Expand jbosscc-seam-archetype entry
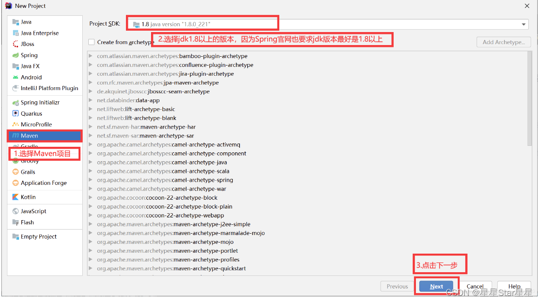 pyautogui.click(x=91, y=91)
